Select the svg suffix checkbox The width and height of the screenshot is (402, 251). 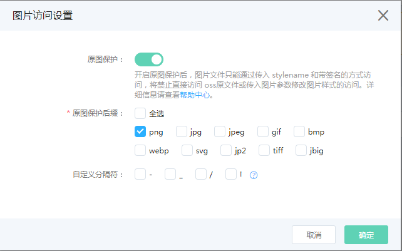pyautogui.click(x=187, y=150)
